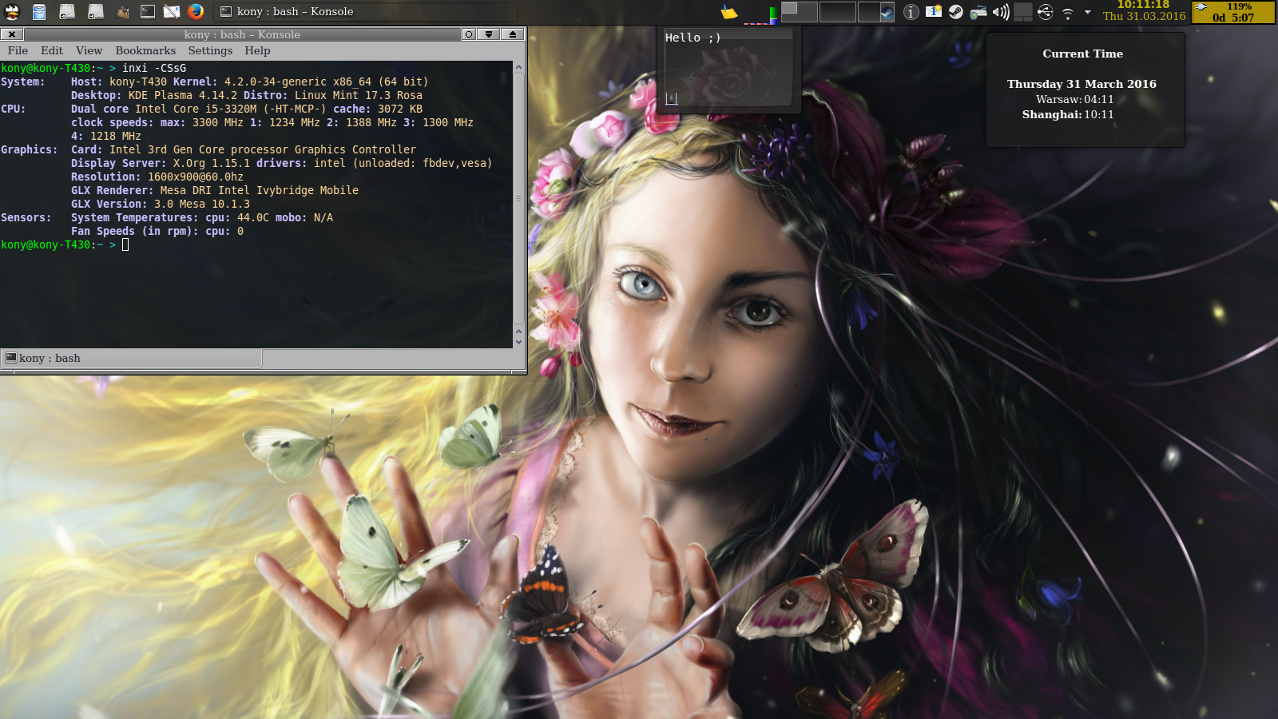Switch to the first virtual desktop in pager
The width and height of the screenshot is (1278, 719).
pyautogui.click(x=798, y=11)
